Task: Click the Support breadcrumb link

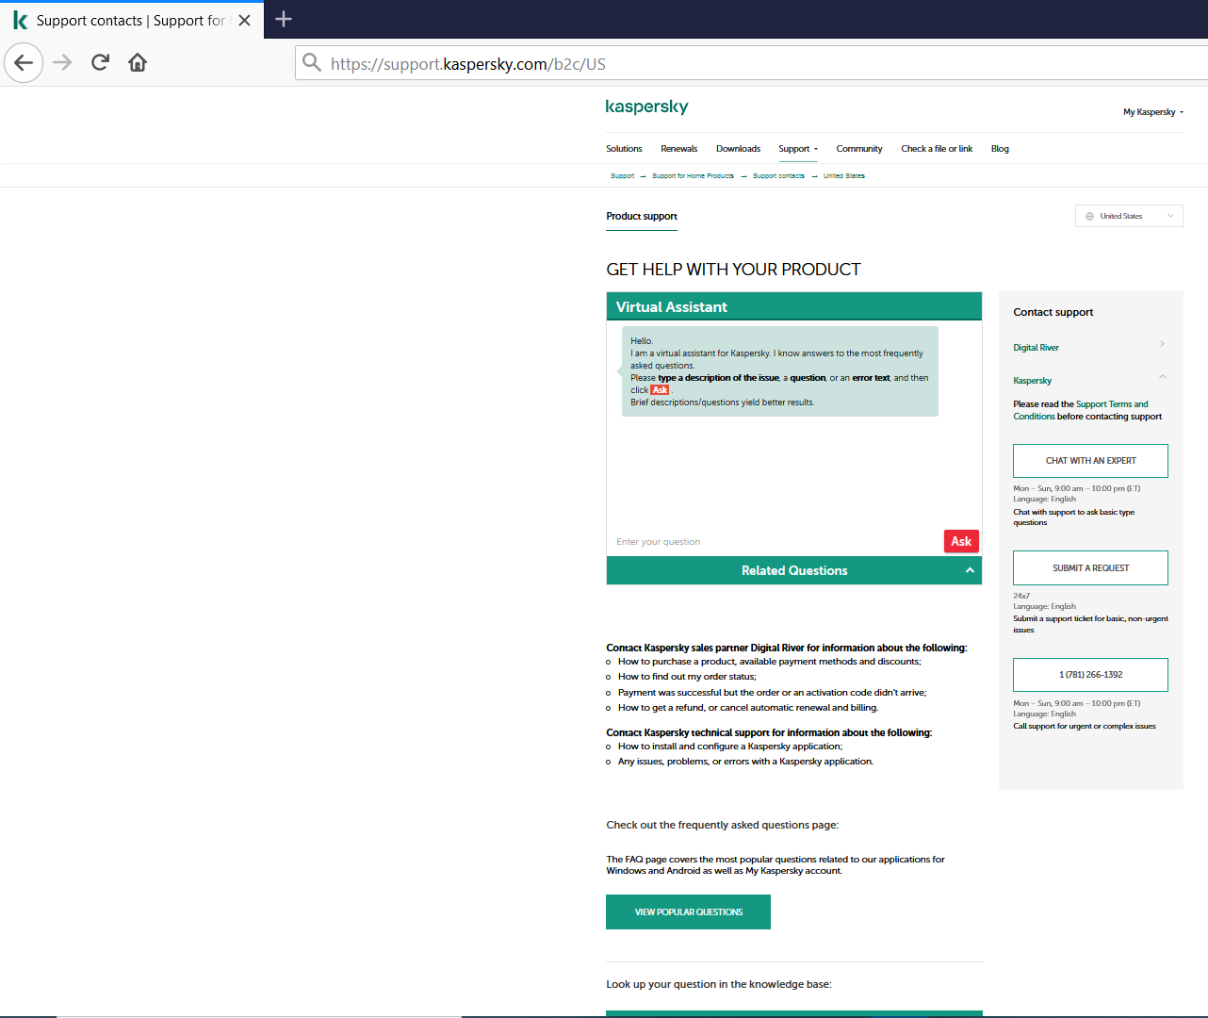Action: click(x=623, y=176)
